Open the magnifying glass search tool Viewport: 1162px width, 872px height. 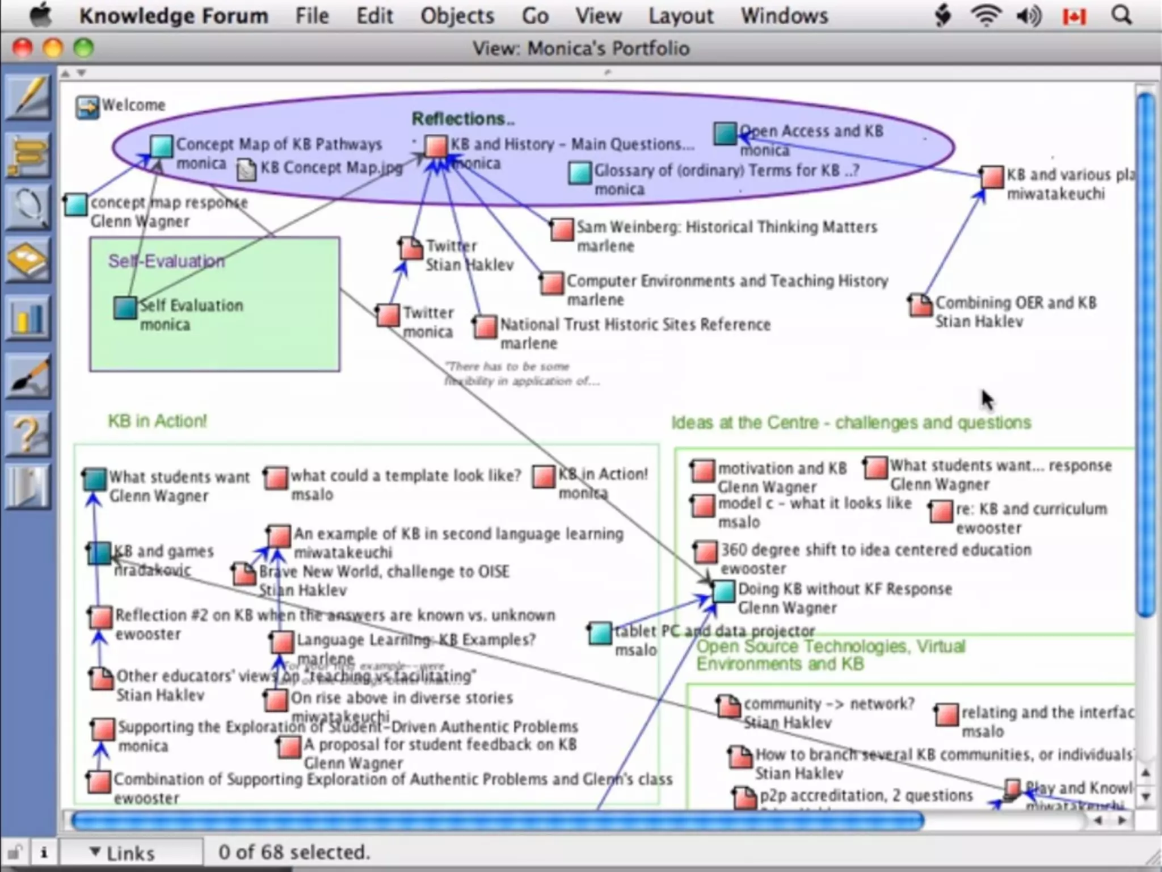click(28, 207)
